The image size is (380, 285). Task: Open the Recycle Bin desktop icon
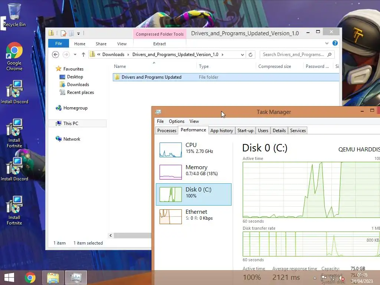click(14, 15)
